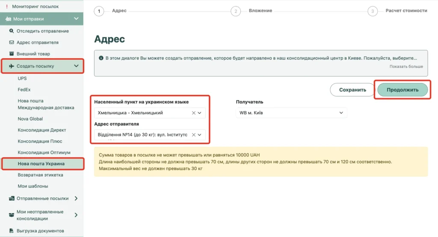Click the magnifier icon beside Отследить отправление
Screen dimensions: 438x237
coord(12,31)
